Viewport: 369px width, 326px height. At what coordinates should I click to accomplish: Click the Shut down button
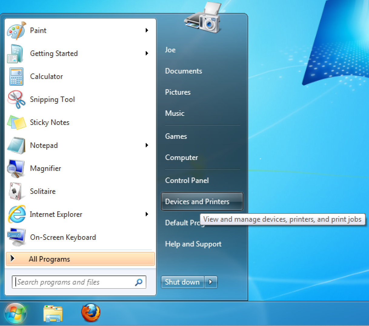pyautogui.click(x=182, y=282)
